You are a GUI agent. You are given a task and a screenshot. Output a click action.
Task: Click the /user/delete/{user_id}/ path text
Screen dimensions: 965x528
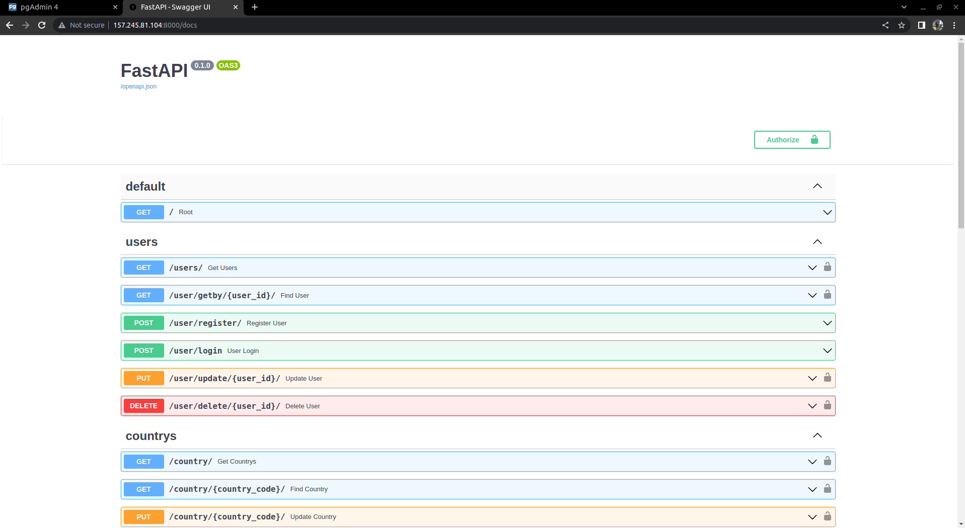point(225,406)
